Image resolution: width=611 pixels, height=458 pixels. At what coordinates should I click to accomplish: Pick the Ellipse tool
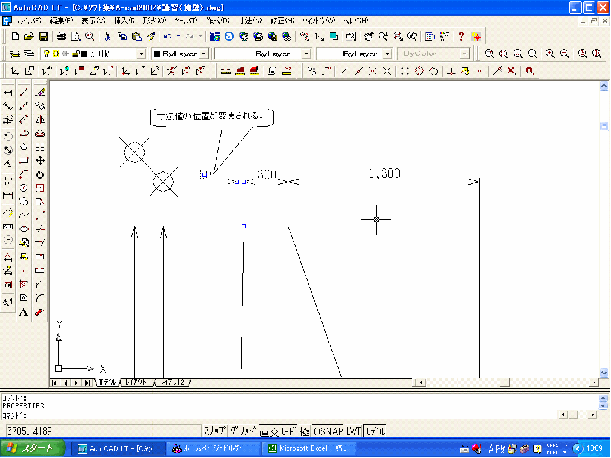click(x=24, y=229)
